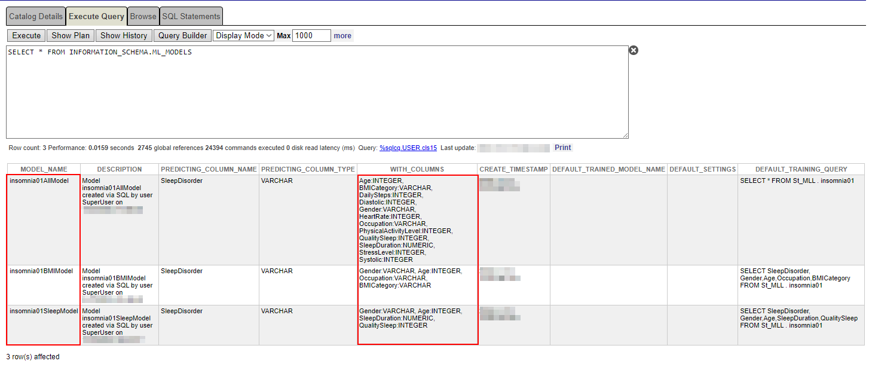
Task: Open Show History
Action: pyautogui.click(x=124, y=36)
